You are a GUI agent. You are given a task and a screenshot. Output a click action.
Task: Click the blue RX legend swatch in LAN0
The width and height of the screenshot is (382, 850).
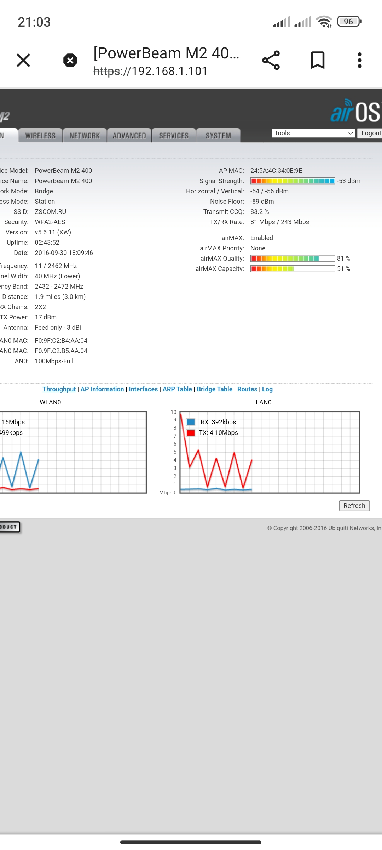point(191,422)
